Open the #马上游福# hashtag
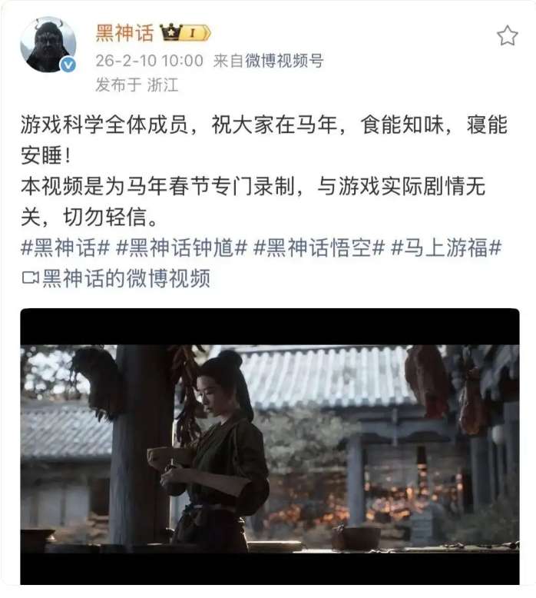 (446, 248)
